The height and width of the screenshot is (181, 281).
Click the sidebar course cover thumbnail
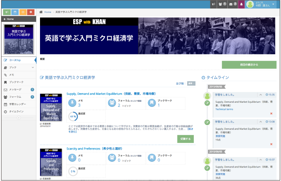click(x=19, y=39)
